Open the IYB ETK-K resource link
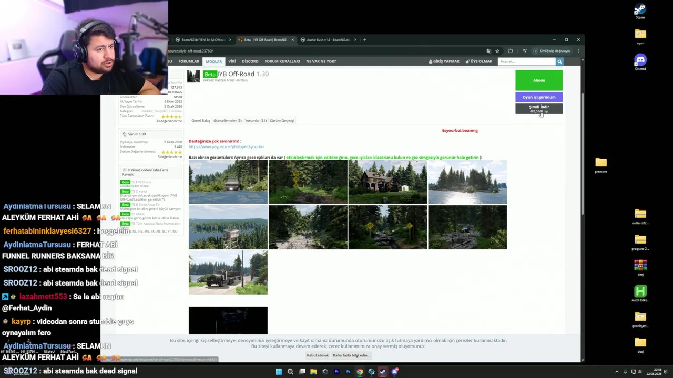 [138, 214]
